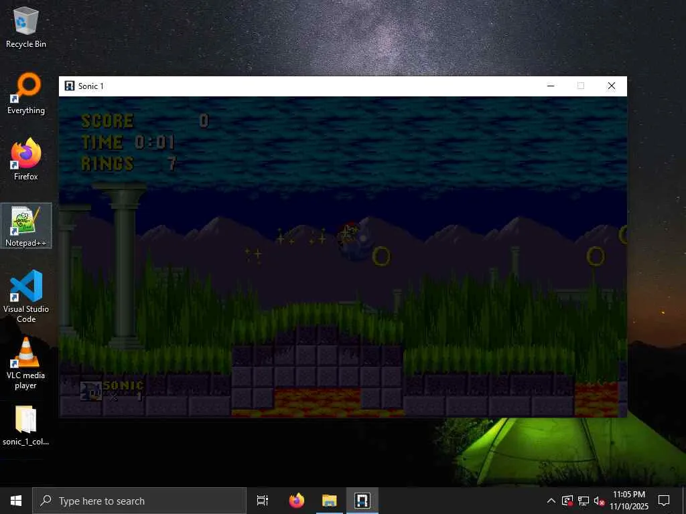686x514 pixels.
Task: Click the SCORE label in the game
Action: 107,121
